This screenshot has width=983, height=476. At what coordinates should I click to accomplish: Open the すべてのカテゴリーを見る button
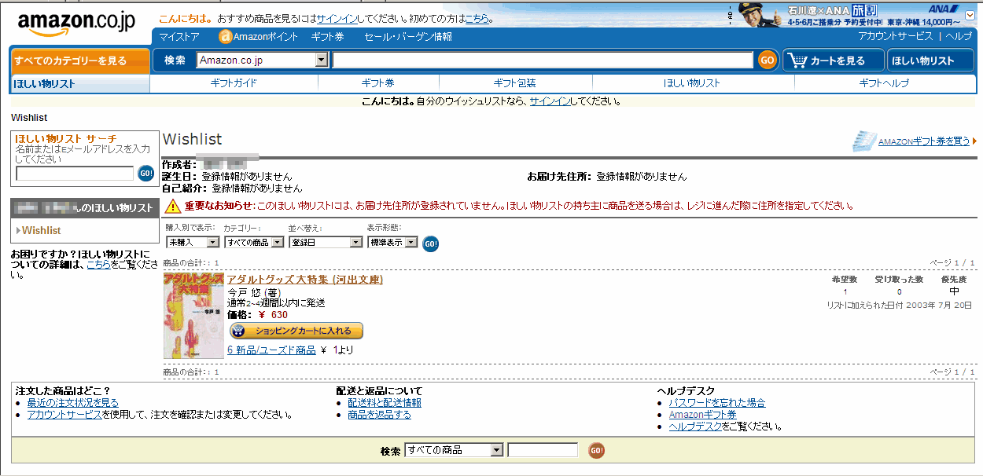[79, 60]
